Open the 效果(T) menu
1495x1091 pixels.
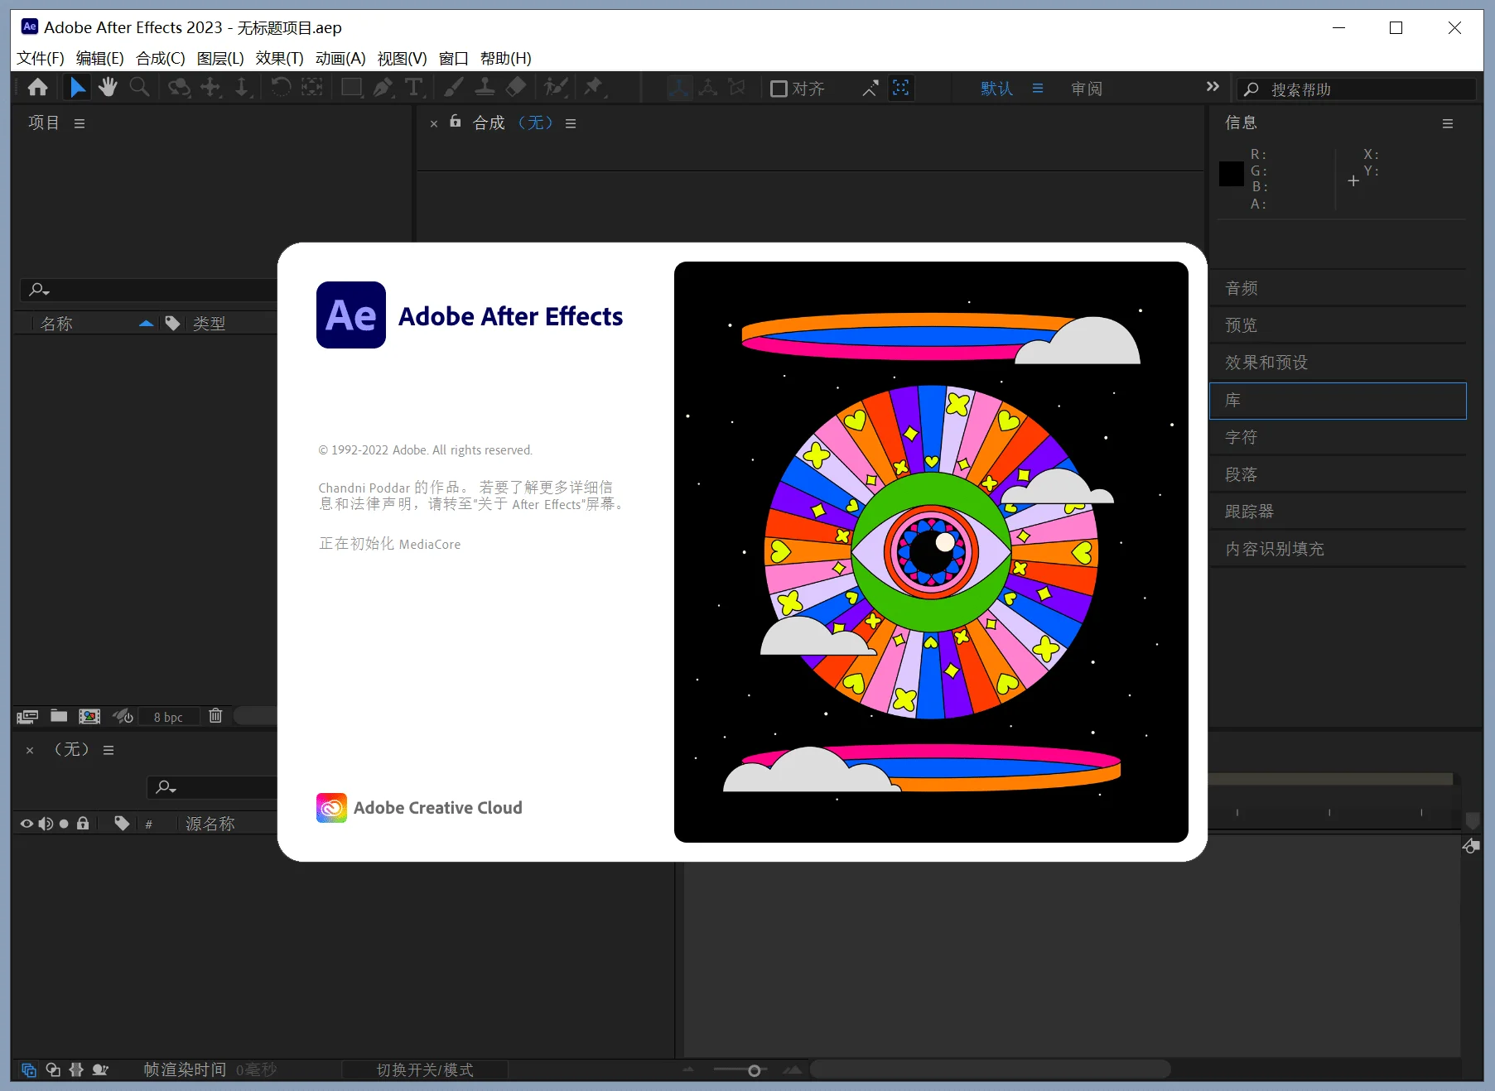279,58
